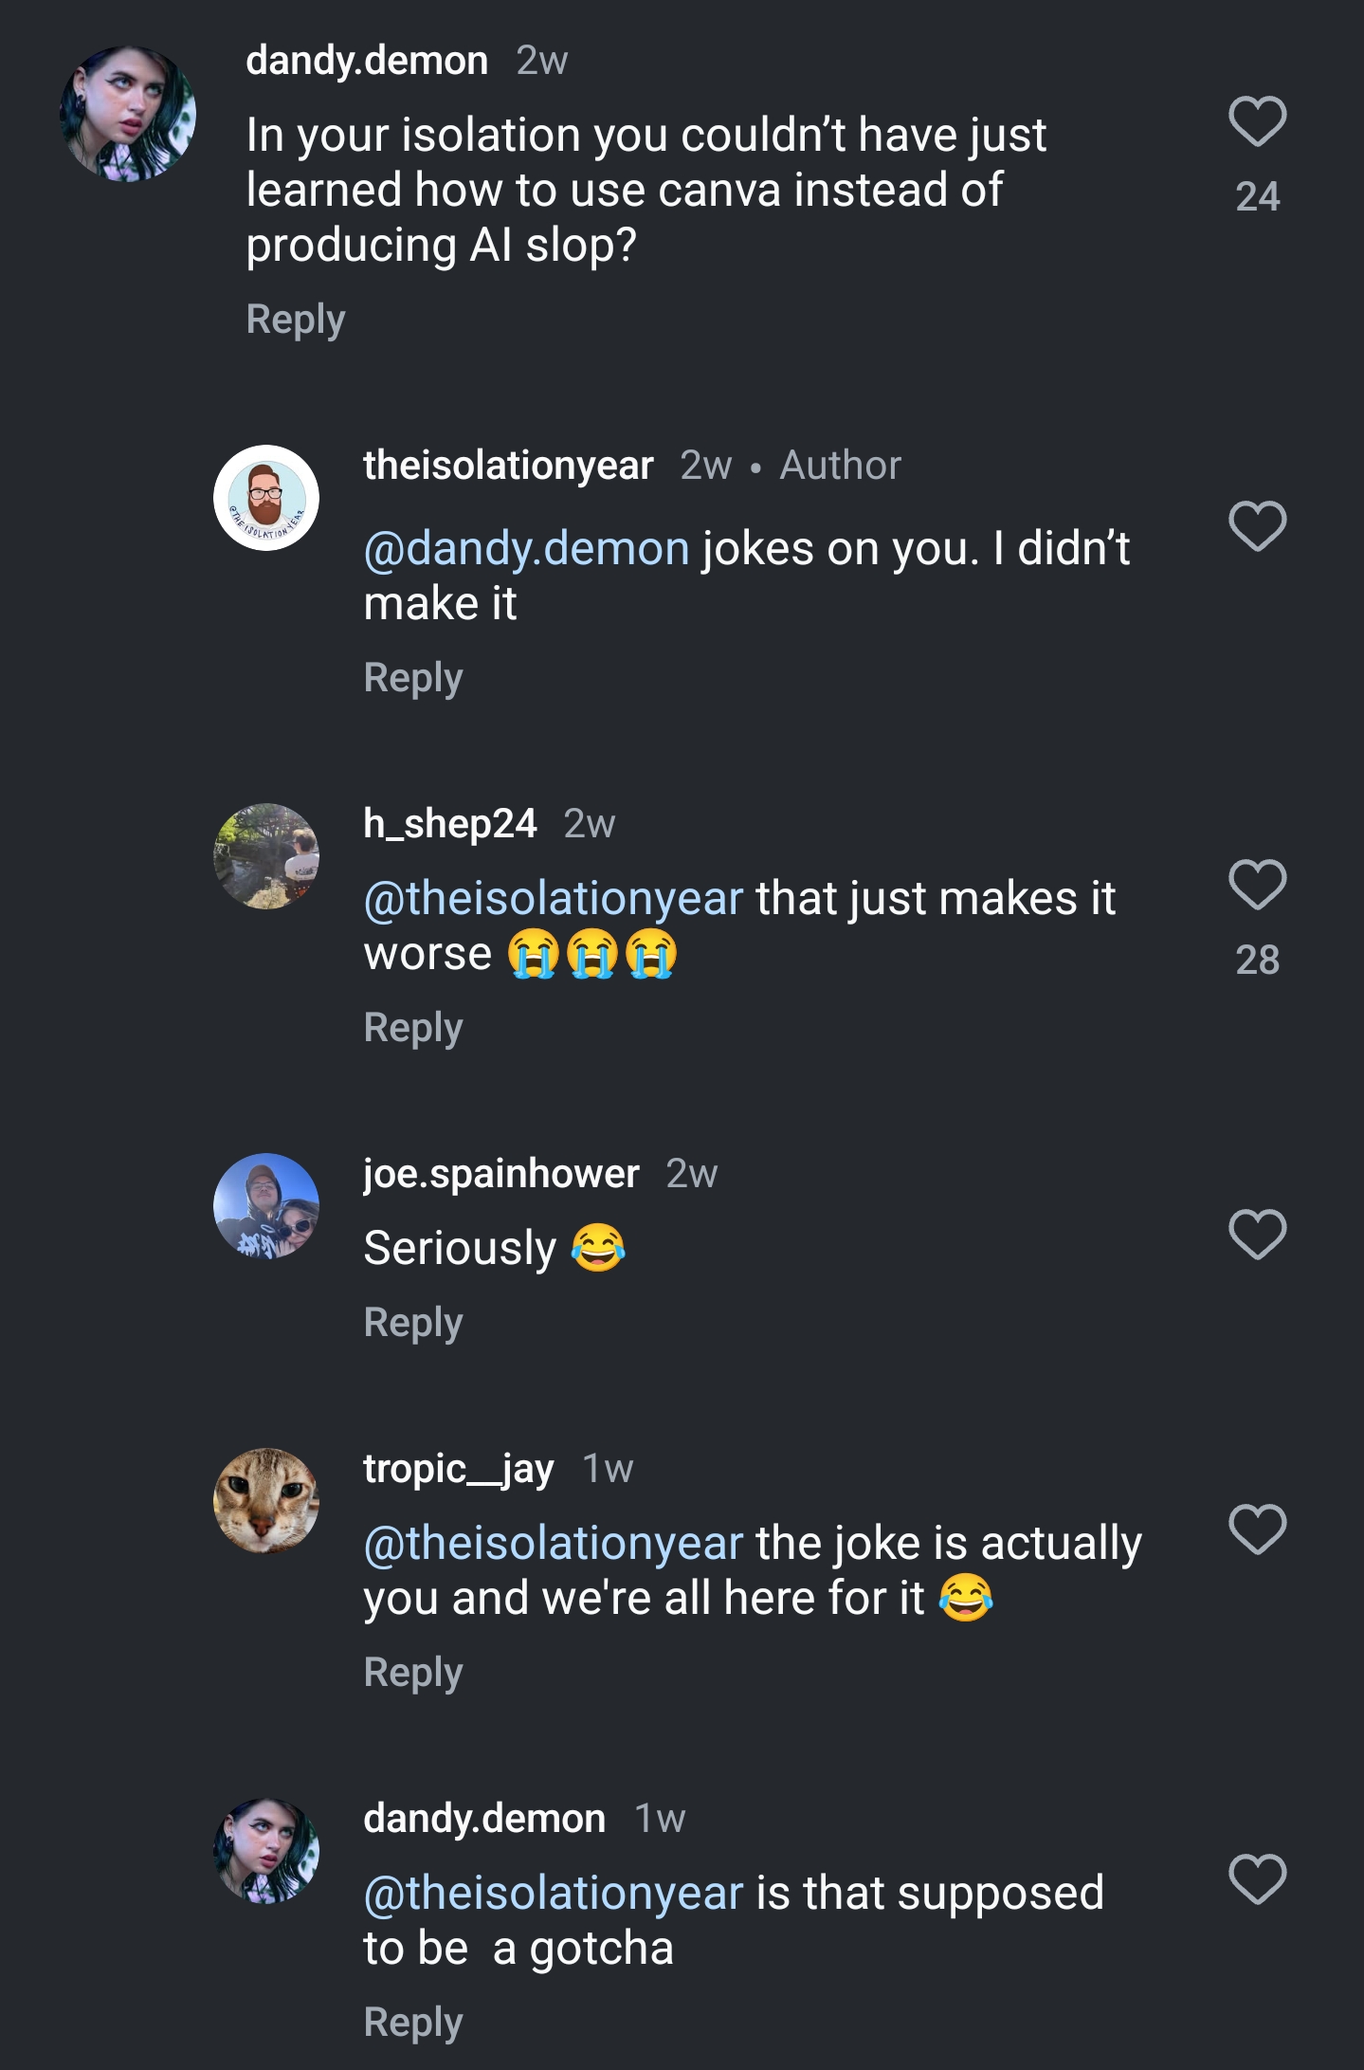Like h_shep24's comment with crying emojis
Viewport: 1364px width, 2070px height.
coord(1257,886)
